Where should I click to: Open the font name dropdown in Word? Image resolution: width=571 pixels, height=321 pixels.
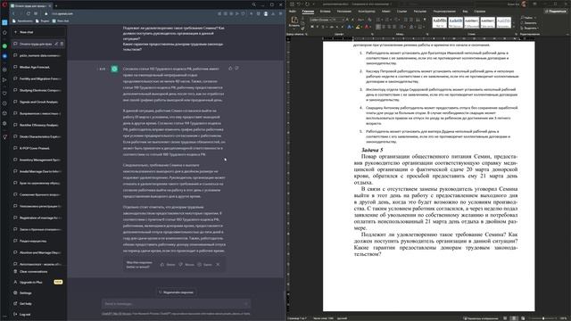pos(320,20)
